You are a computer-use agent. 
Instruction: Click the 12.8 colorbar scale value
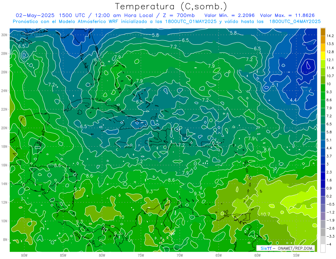pos(330,52)
